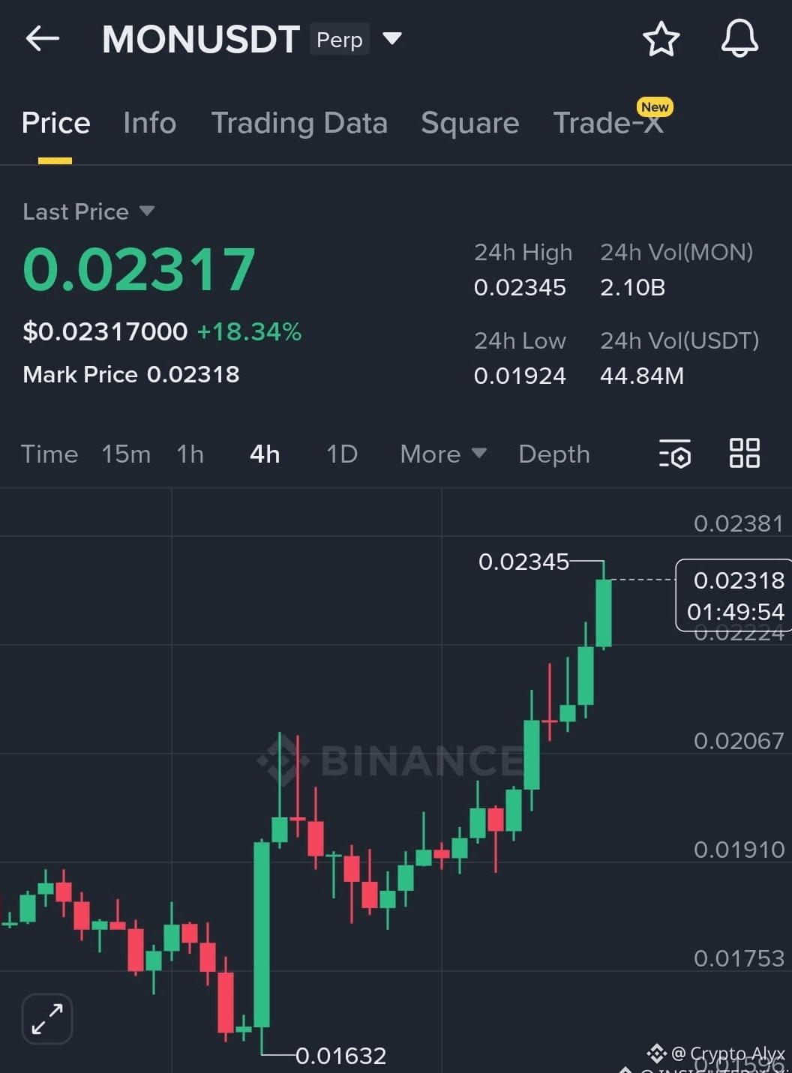The width and height of the screenshot is (792, 1073).
Task: Add MONUSDT to favorites with star icon
Action: click(x=661, y=39)
